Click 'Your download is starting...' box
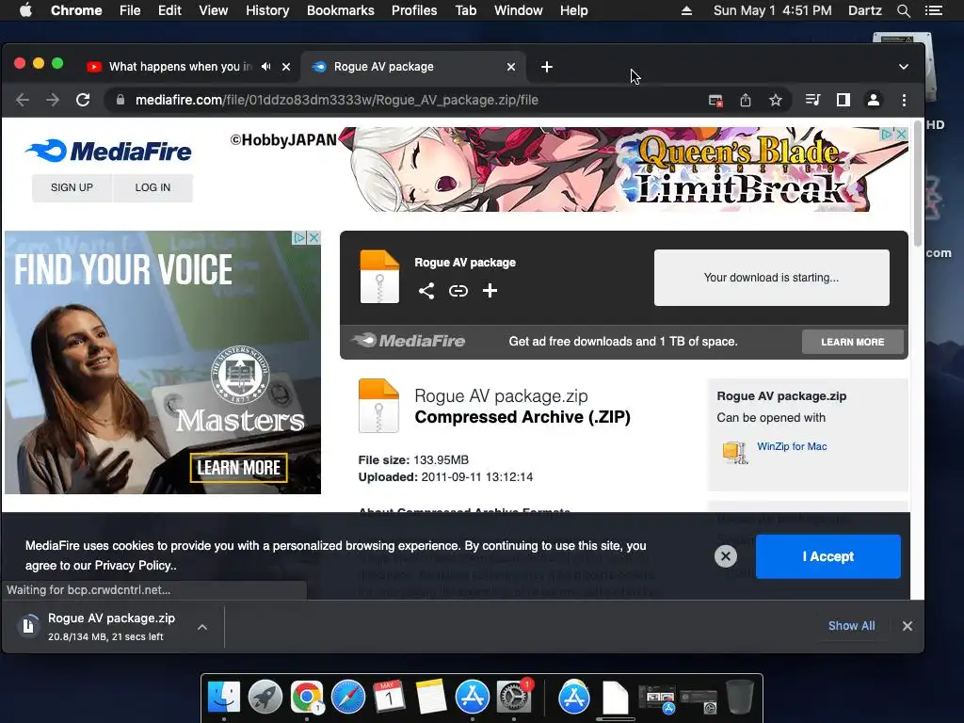964x723 pixels. (772, 278)
